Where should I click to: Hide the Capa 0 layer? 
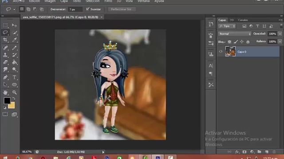[221, 52]
